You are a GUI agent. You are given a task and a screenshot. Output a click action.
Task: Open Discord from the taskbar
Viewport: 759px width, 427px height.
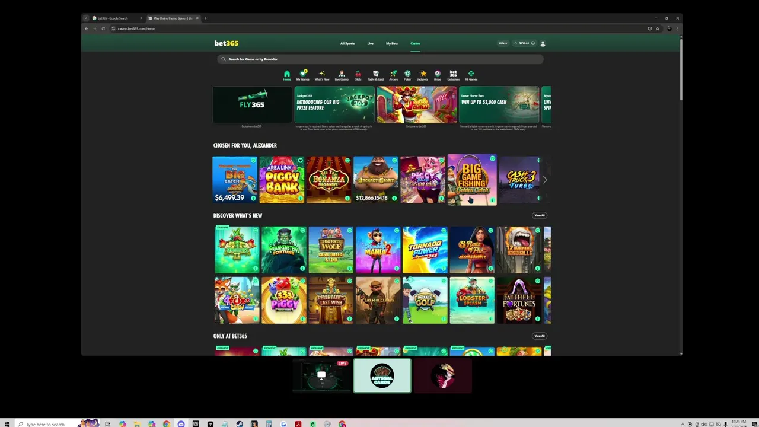point(181,424)
